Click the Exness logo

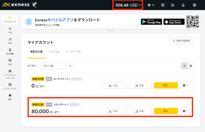click(16, 5)
